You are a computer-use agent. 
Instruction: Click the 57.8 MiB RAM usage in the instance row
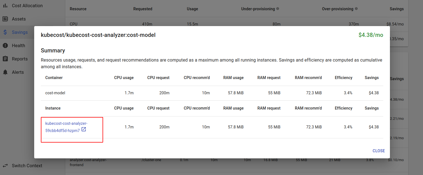click(236, 127)
